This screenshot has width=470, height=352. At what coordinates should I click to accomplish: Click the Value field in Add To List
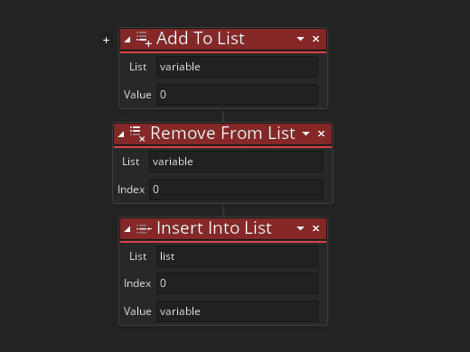tap(237, 95)
